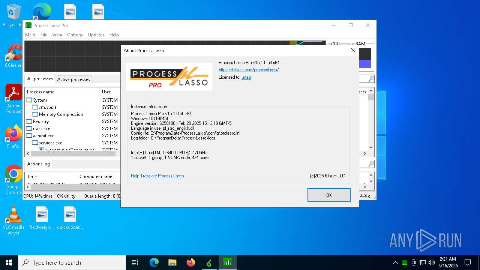Click the Computer name column header

[x=99, y=177]
